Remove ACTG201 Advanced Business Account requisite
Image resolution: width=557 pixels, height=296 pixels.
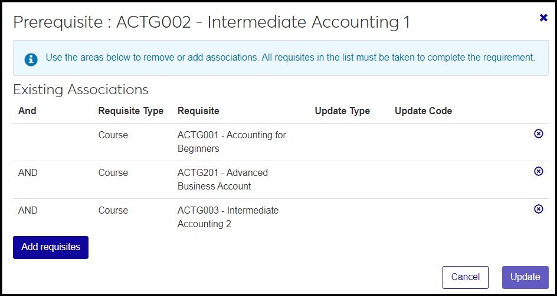[x=538, y=171]
